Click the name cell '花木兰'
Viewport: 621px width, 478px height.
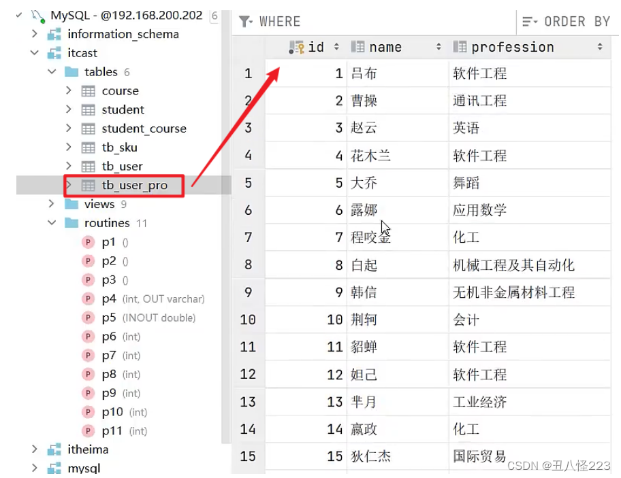pyautogui.click(x=398, y=156)
